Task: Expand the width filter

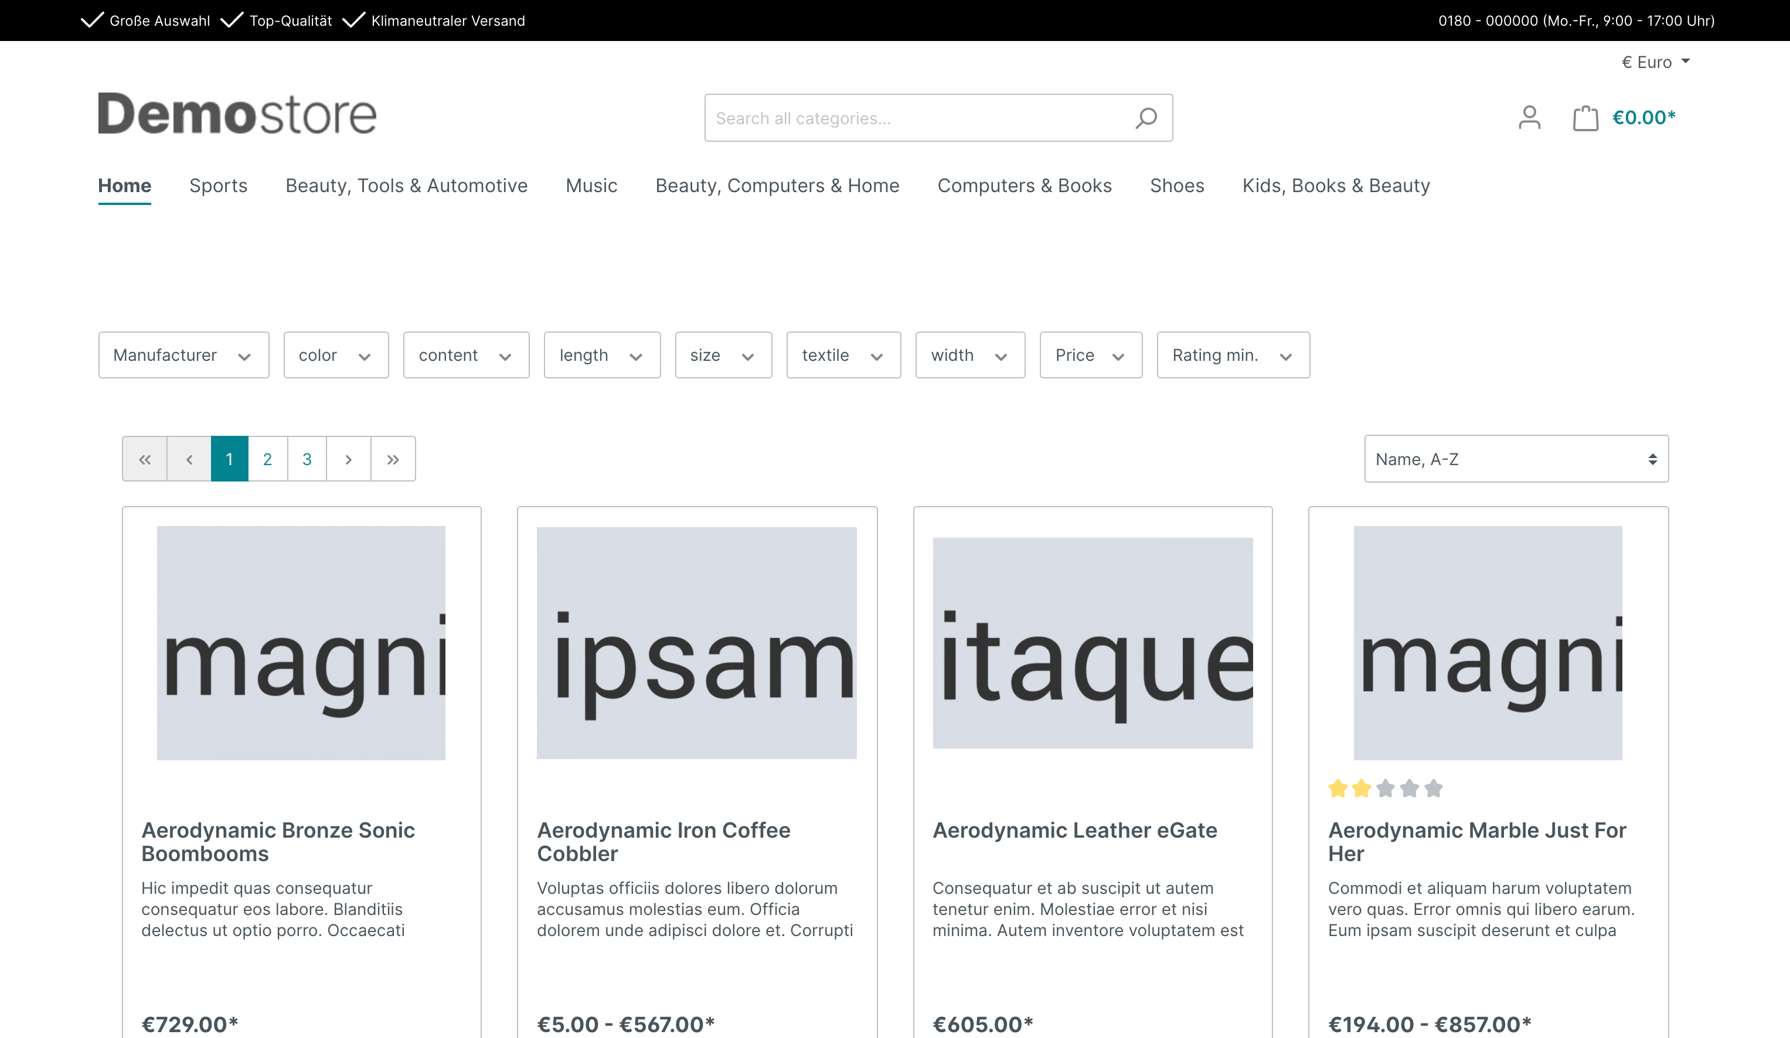Action: pyautogui.click(x=970, y=355)
